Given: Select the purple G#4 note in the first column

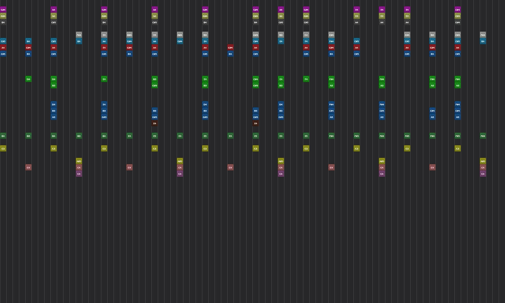Looking at the screenshot, I should click(3, 9).
